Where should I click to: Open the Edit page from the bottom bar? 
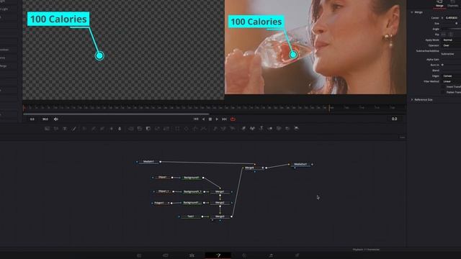[x=192, y=255]
